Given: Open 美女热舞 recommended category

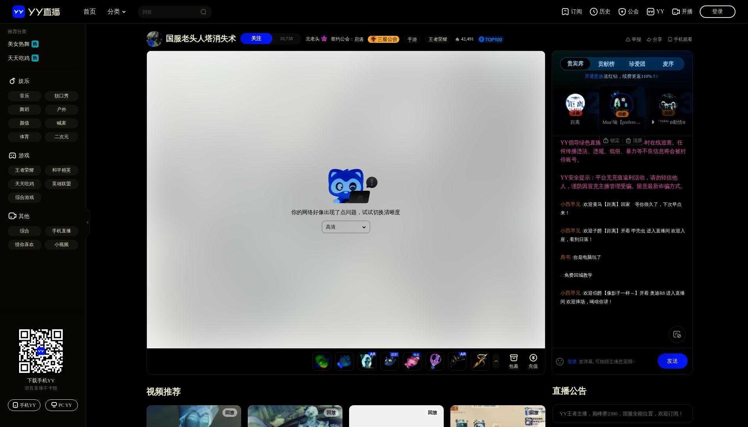Looking at the screenshot, I should 23,44.
